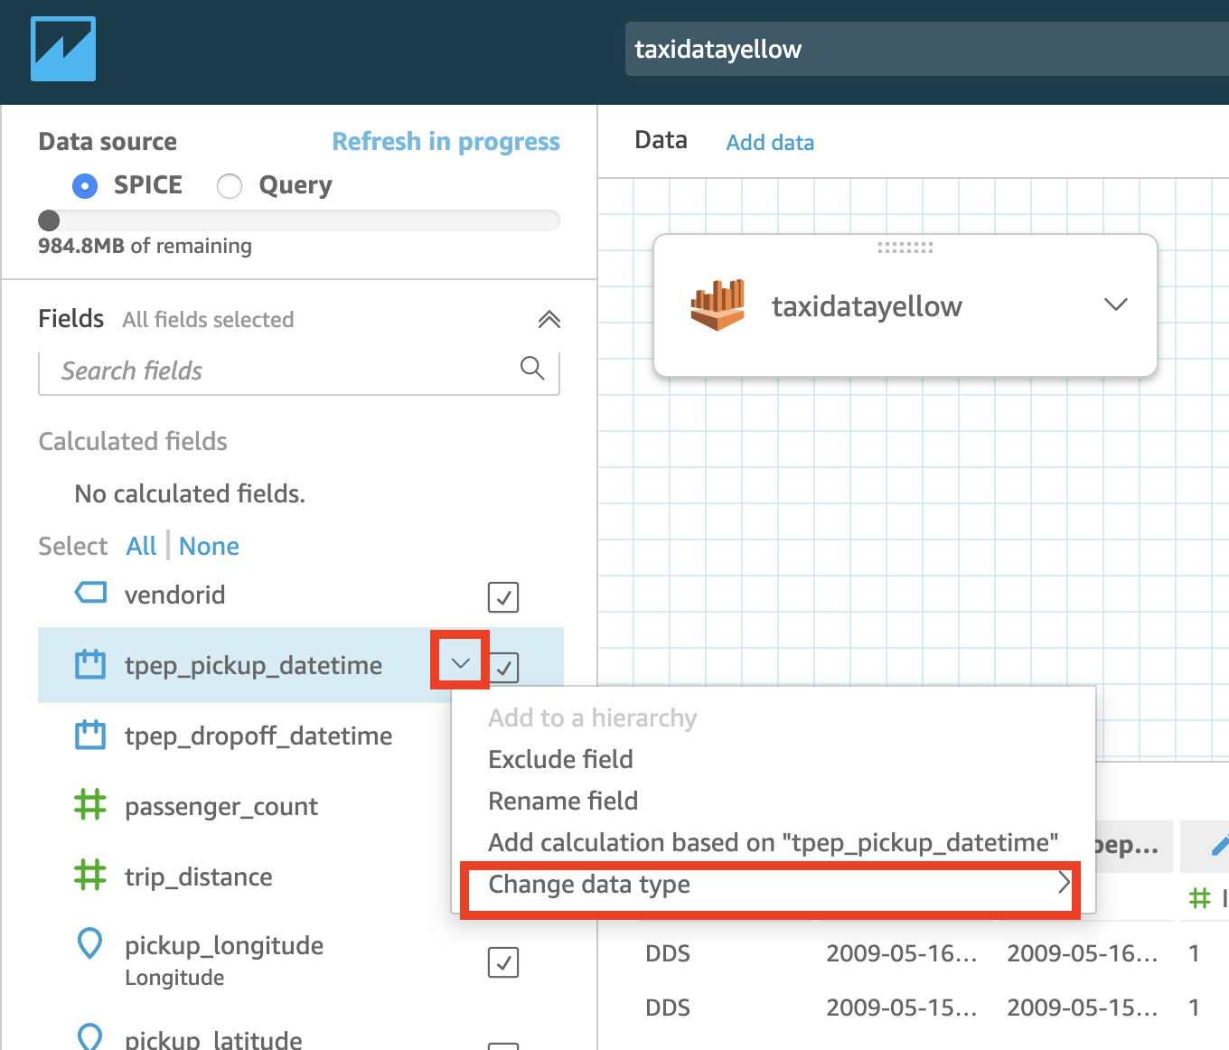This screenshot has height=1050, width=1229.
Task: Click the disabled Add to a hierarchy entry
Action: coord(593,717)
